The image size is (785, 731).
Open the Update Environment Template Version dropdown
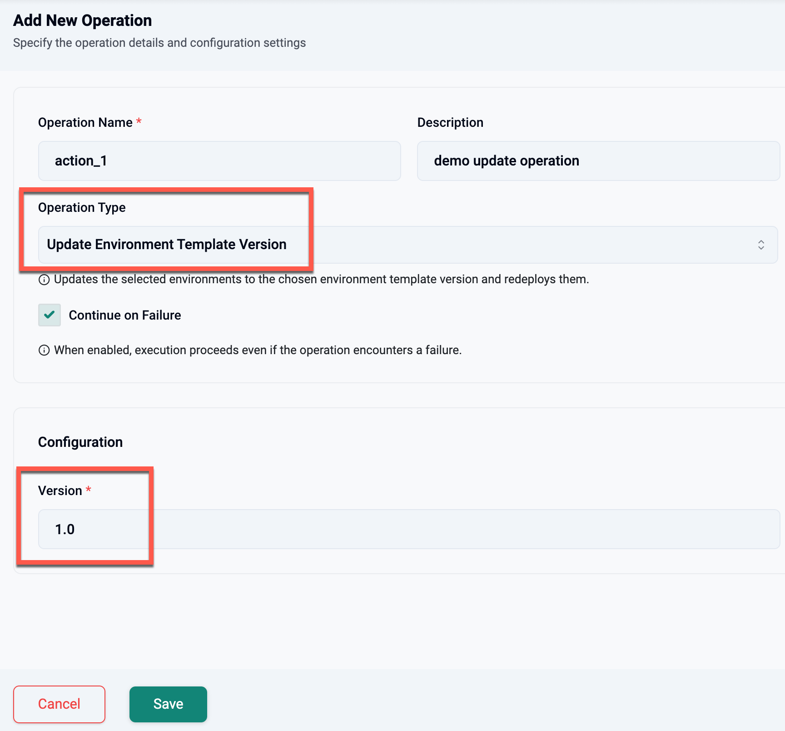click(x=407, y=245)
